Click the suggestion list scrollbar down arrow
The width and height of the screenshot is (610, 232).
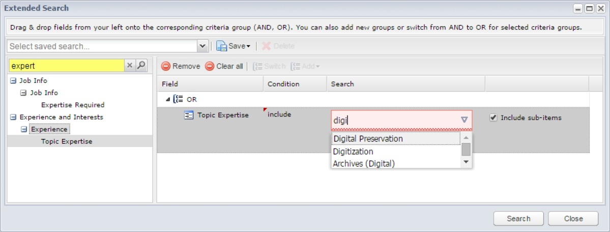coord(466,162)
